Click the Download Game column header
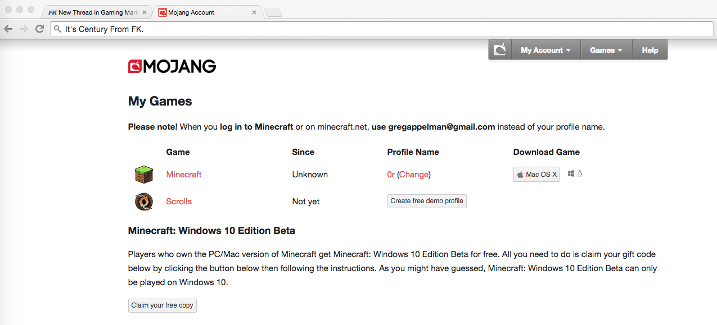The width and height of the screenshot is (717, 325). [x=547, y=152]
